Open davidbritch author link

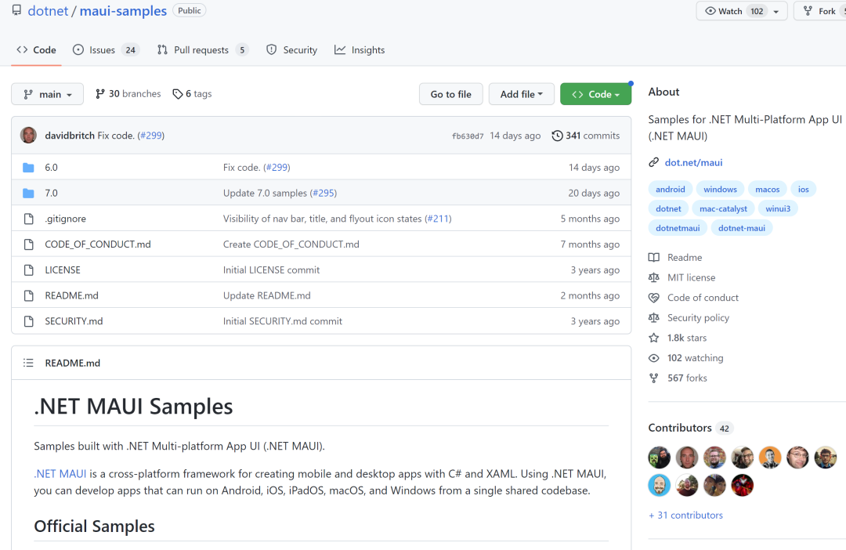click(70, 136)
